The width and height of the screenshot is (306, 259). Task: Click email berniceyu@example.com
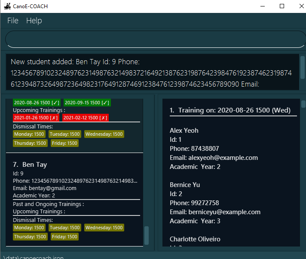point(215,212)
